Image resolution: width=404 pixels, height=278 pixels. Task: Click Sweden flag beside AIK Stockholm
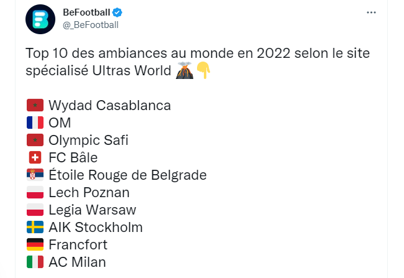(x=35, y=228)
